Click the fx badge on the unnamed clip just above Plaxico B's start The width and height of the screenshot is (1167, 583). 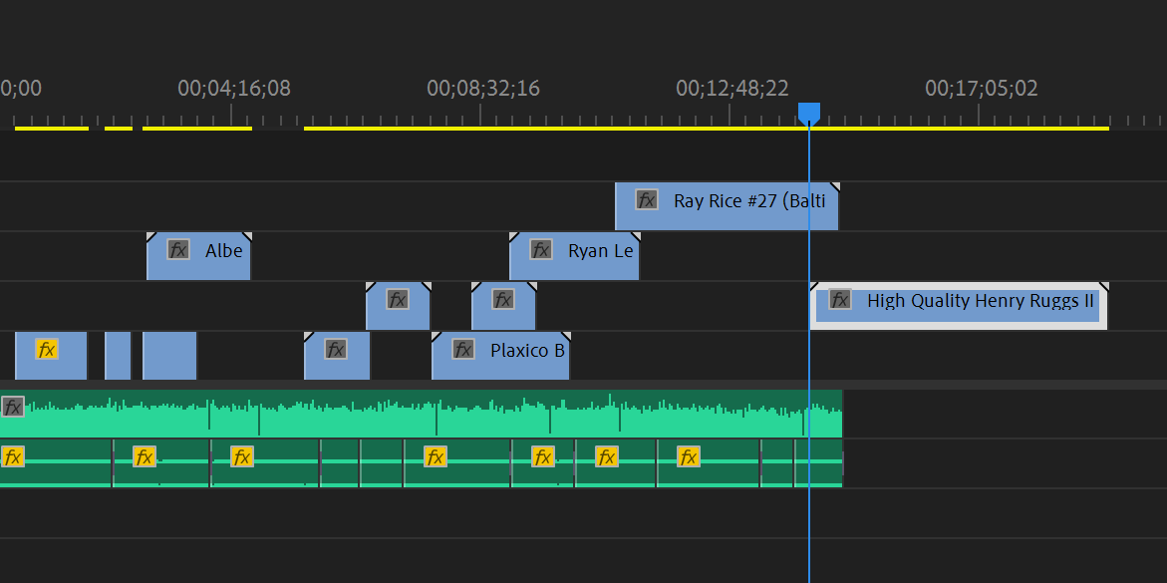(398, 299)
